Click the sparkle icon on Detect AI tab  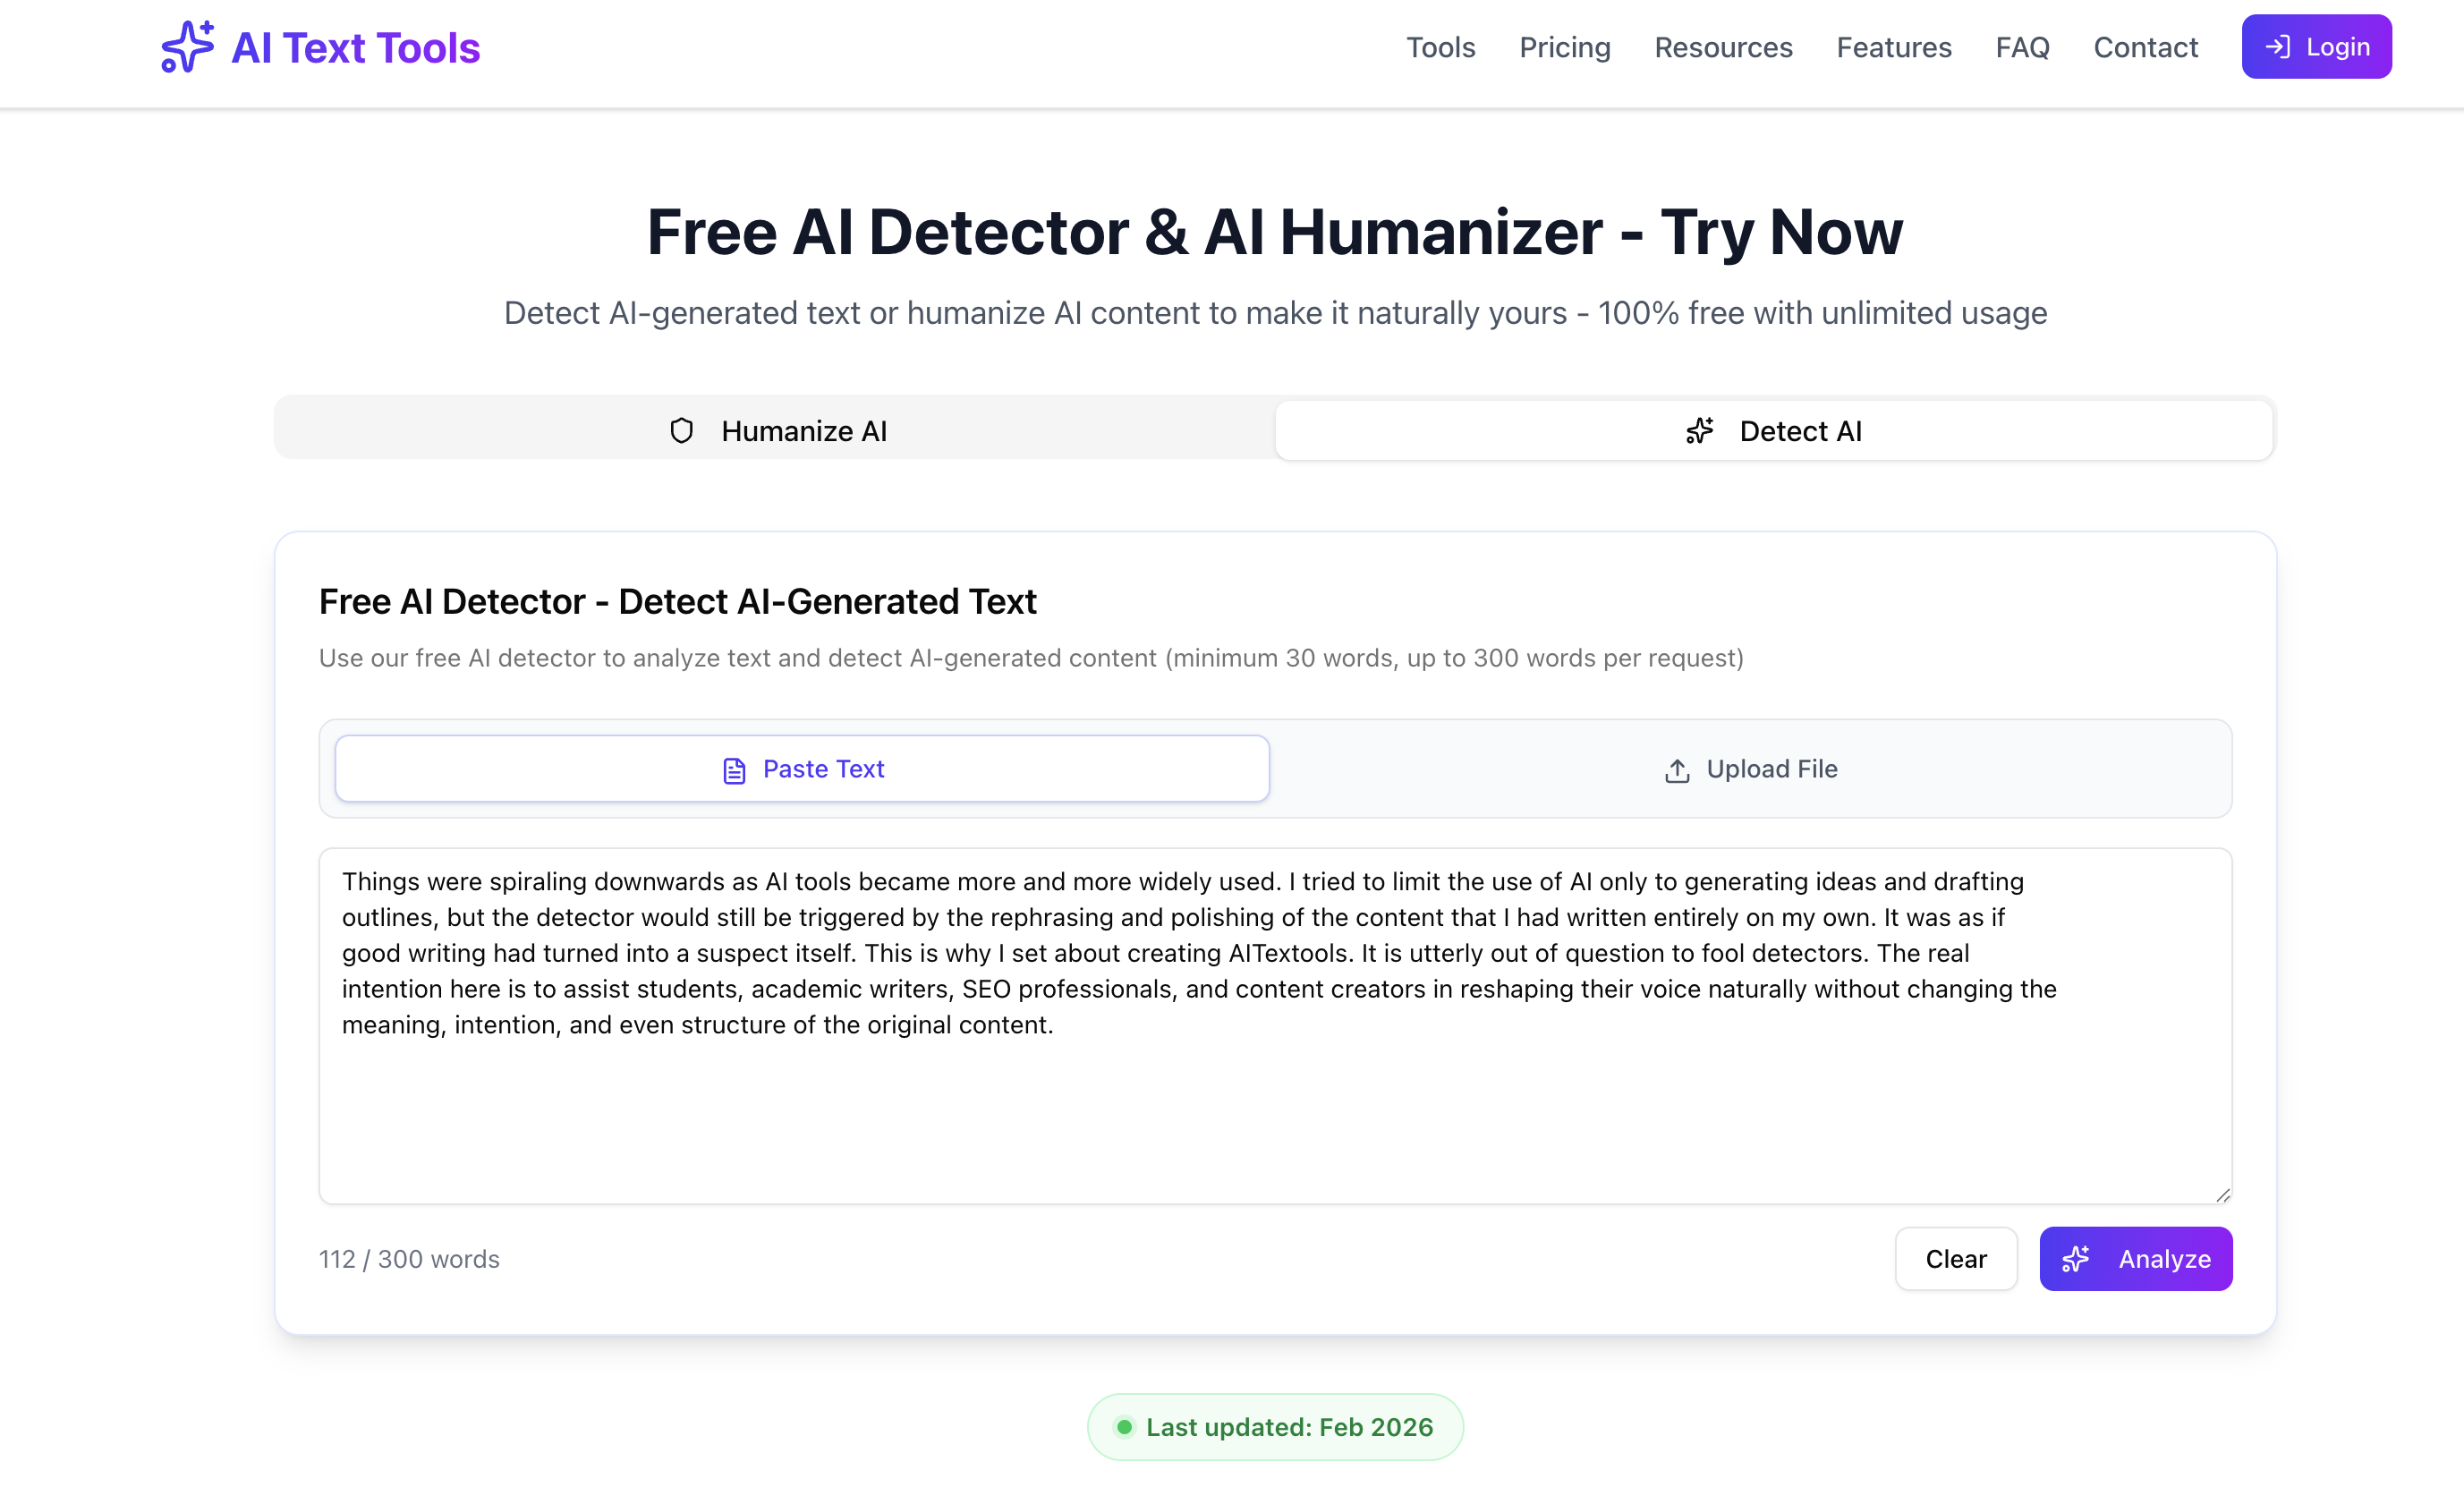point(1699,431)
